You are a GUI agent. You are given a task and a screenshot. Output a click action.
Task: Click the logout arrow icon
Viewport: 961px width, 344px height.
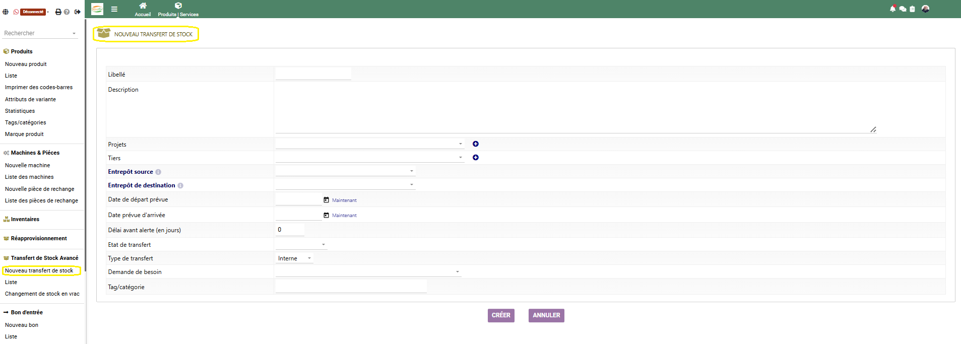point(77,12)
